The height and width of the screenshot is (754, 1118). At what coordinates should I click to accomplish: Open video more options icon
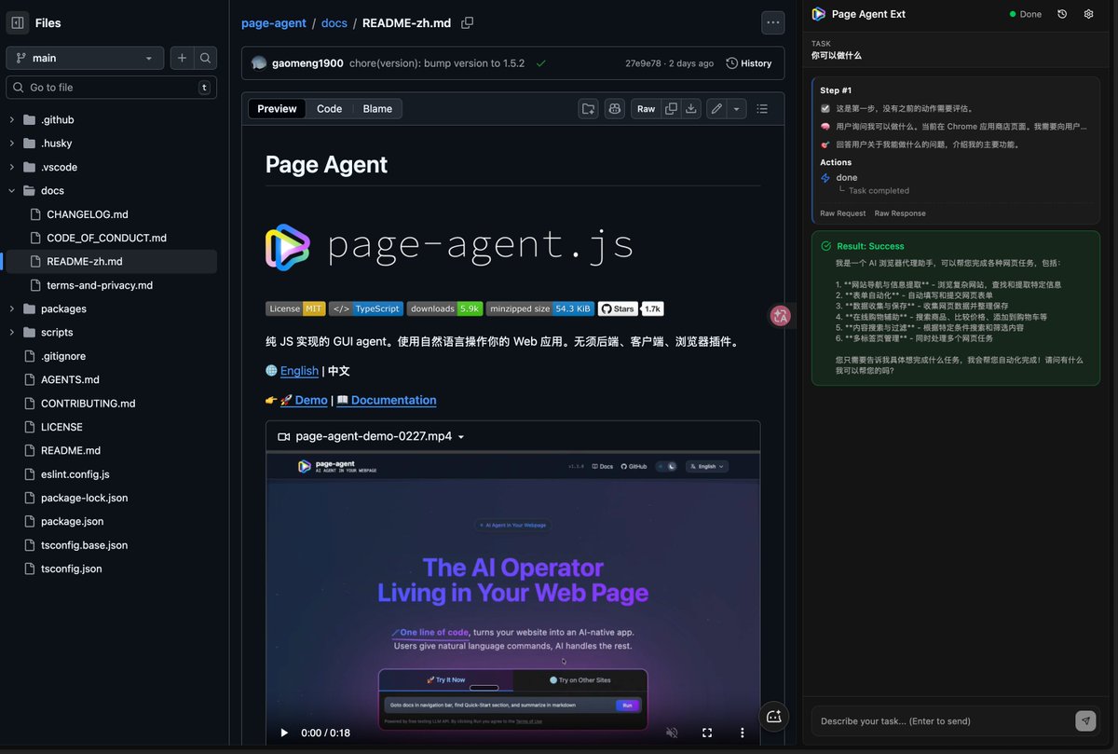[x=742, y=733]
